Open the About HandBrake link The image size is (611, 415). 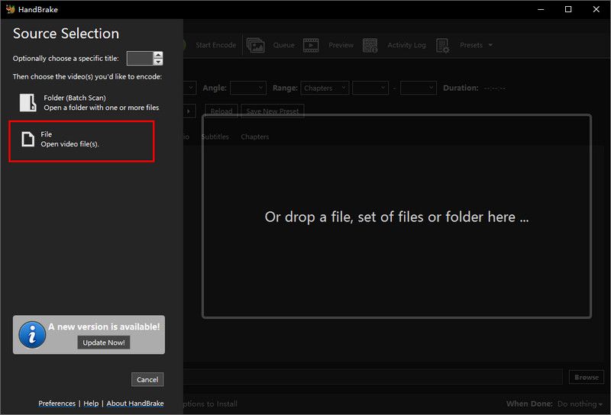point(134,404)
